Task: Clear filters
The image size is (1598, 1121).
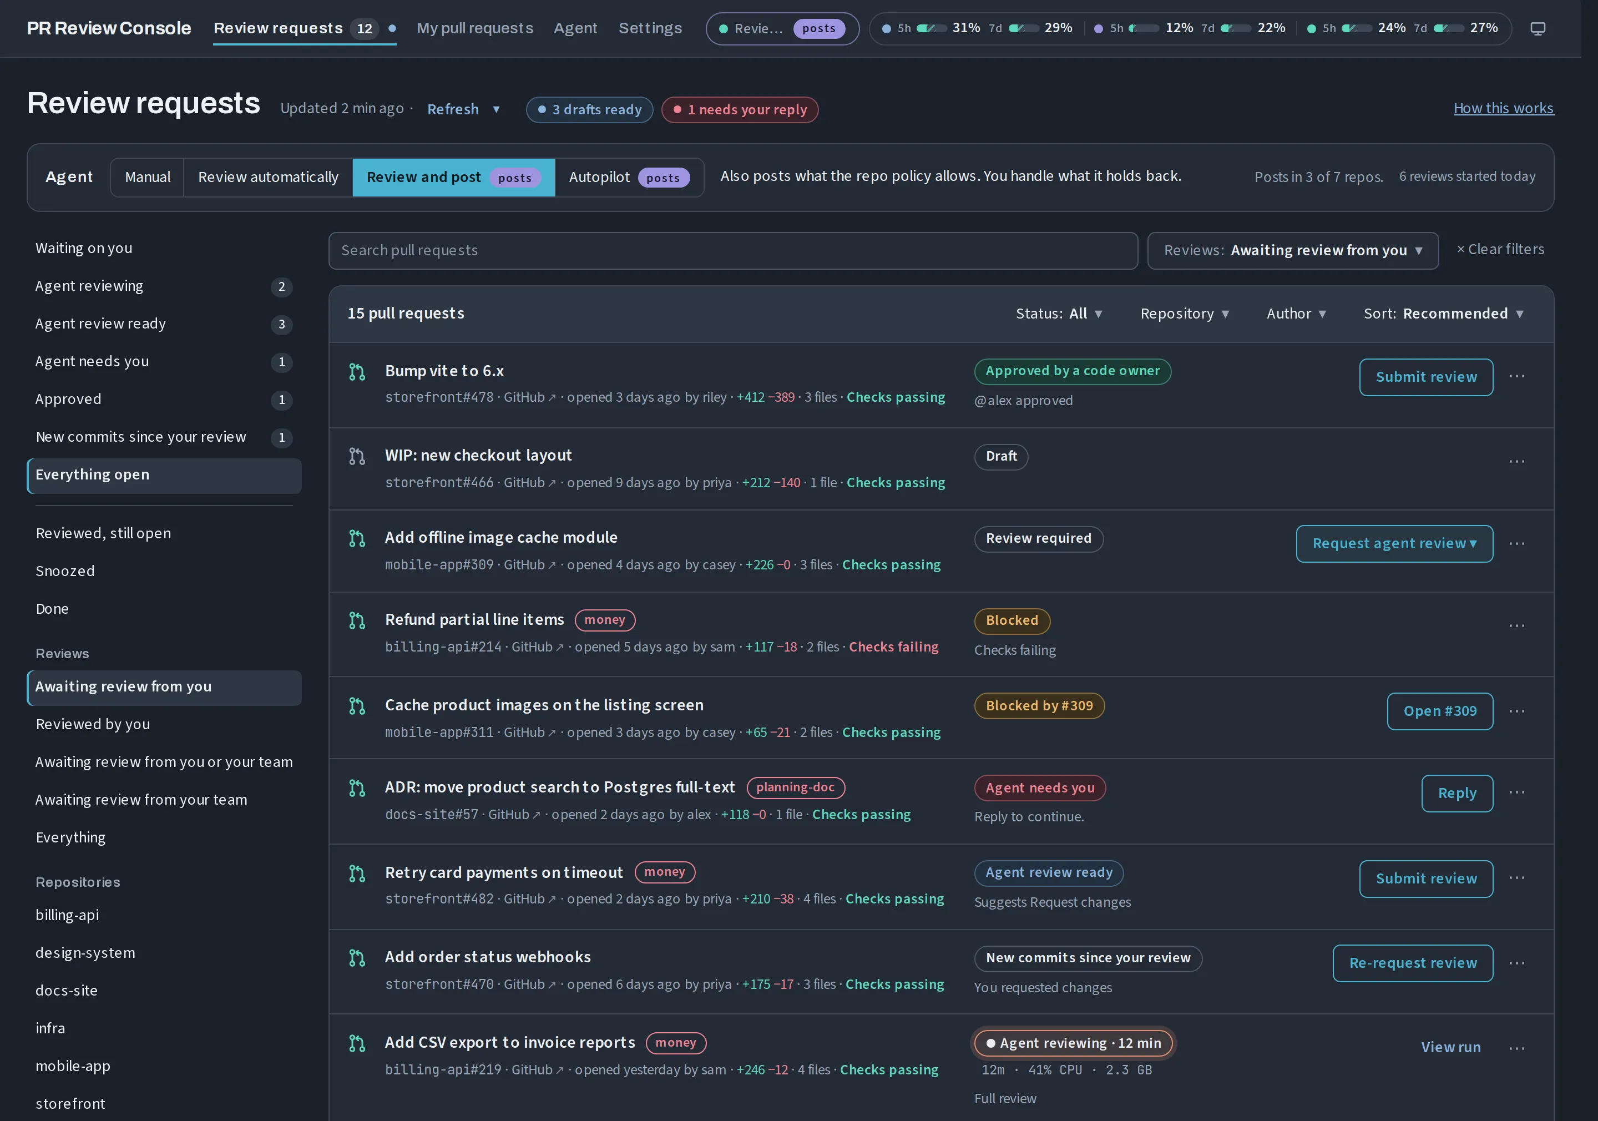Action: [1500, 249]
